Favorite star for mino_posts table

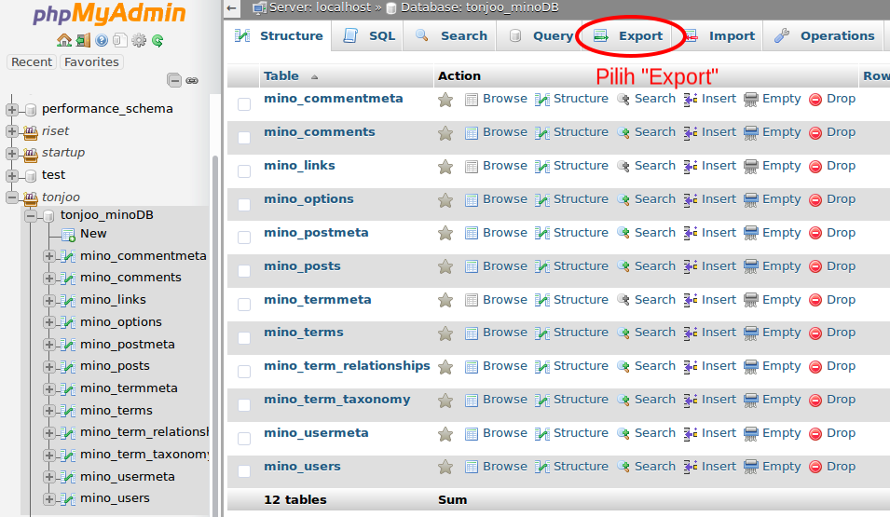[445, 266]
